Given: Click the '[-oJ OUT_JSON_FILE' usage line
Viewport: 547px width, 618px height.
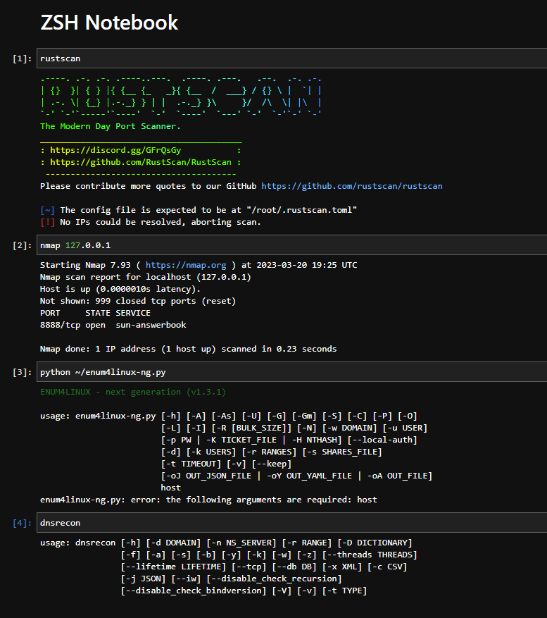Looking at the screenshot, I should 296,476.
